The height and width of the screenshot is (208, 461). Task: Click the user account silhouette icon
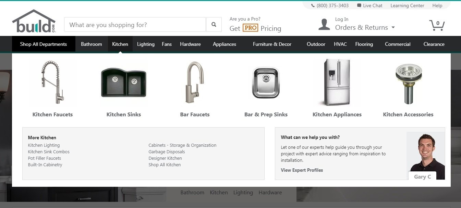coord(324,25)
